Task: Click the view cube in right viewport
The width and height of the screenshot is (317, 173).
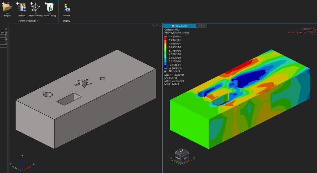Action: [182, 157]
